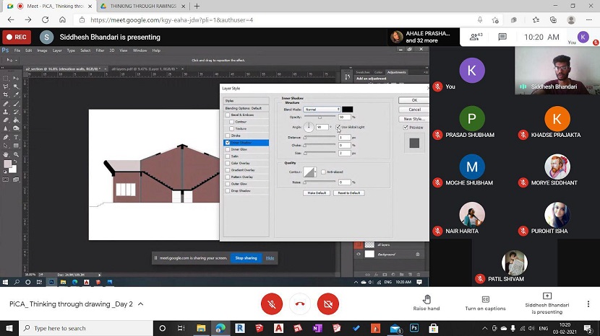Click the Stop sharing button
This screenshot has width=600, height=336.
(246, 257)
